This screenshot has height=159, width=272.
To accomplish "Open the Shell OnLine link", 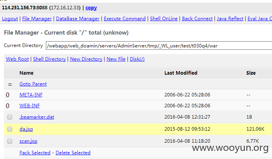I will click(x=164, y=19).
